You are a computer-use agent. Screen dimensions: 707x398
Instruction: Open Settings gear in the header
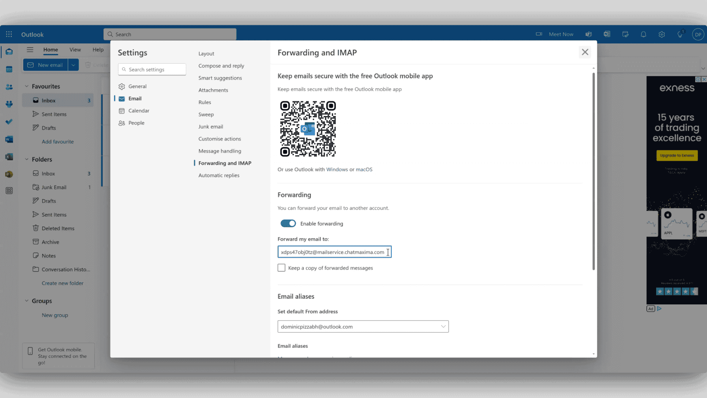(662, 34)
